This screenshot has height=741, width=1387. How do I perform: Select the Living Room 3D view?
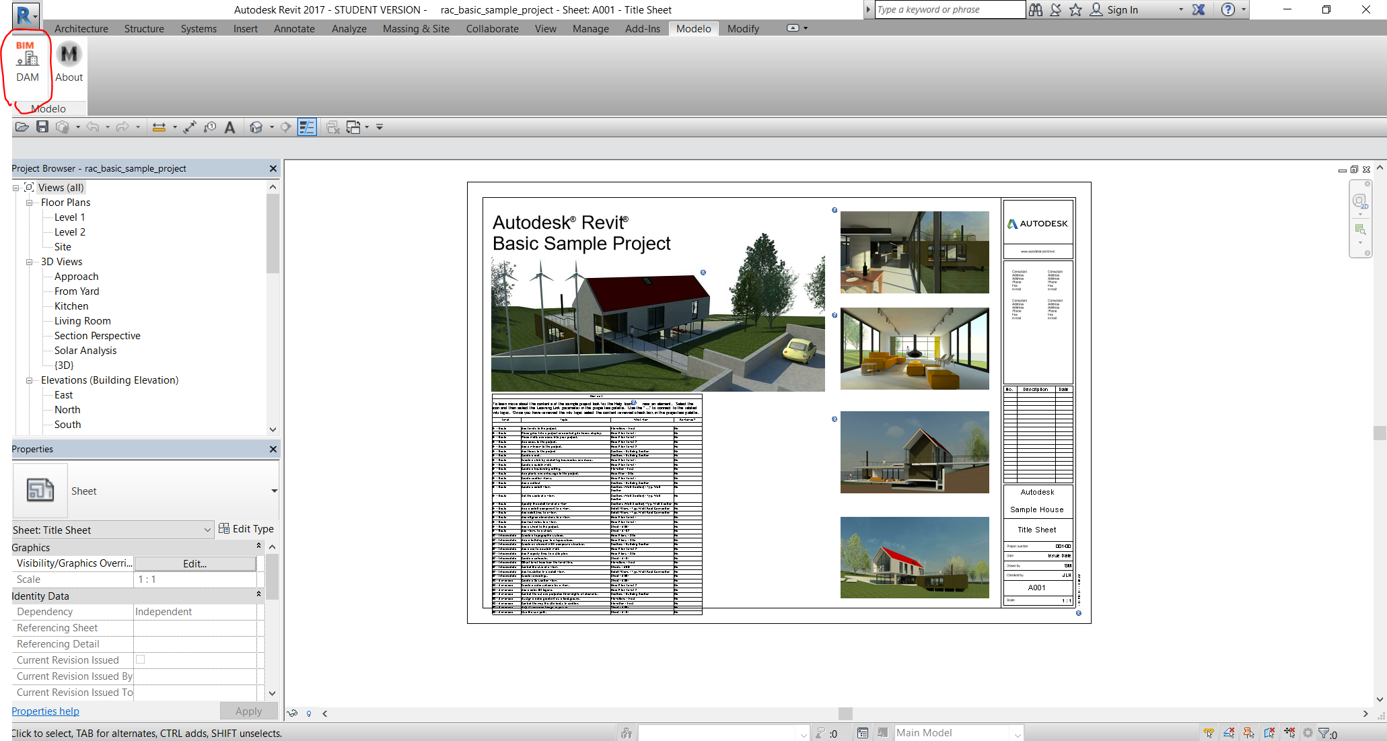[83, 321]
